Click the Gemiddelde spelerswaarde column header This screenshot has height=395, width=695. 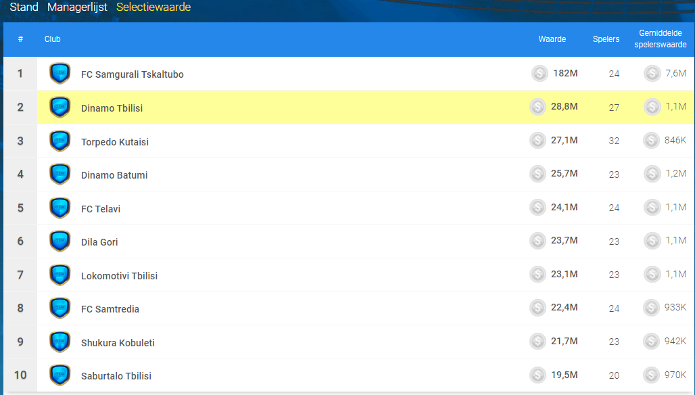click(660, 39)
